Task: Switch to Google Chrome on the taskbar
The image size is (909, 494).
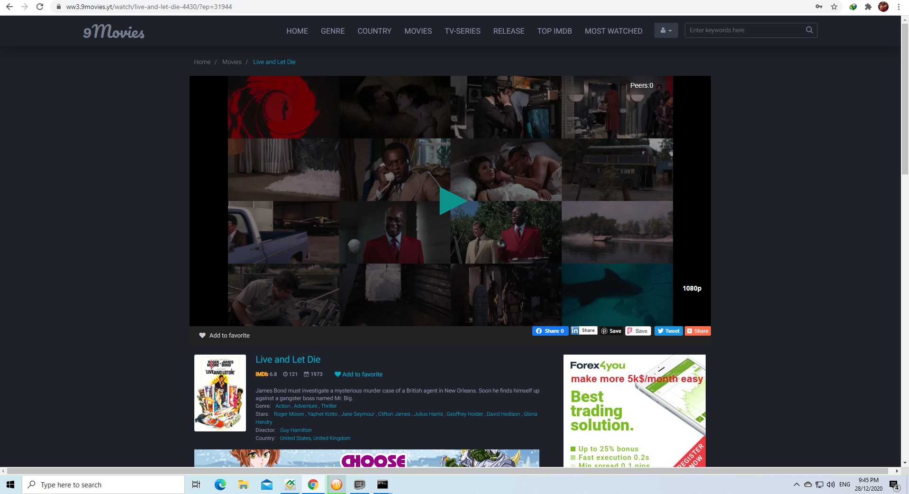Action: pyautogui.click(x=313, y=485)
